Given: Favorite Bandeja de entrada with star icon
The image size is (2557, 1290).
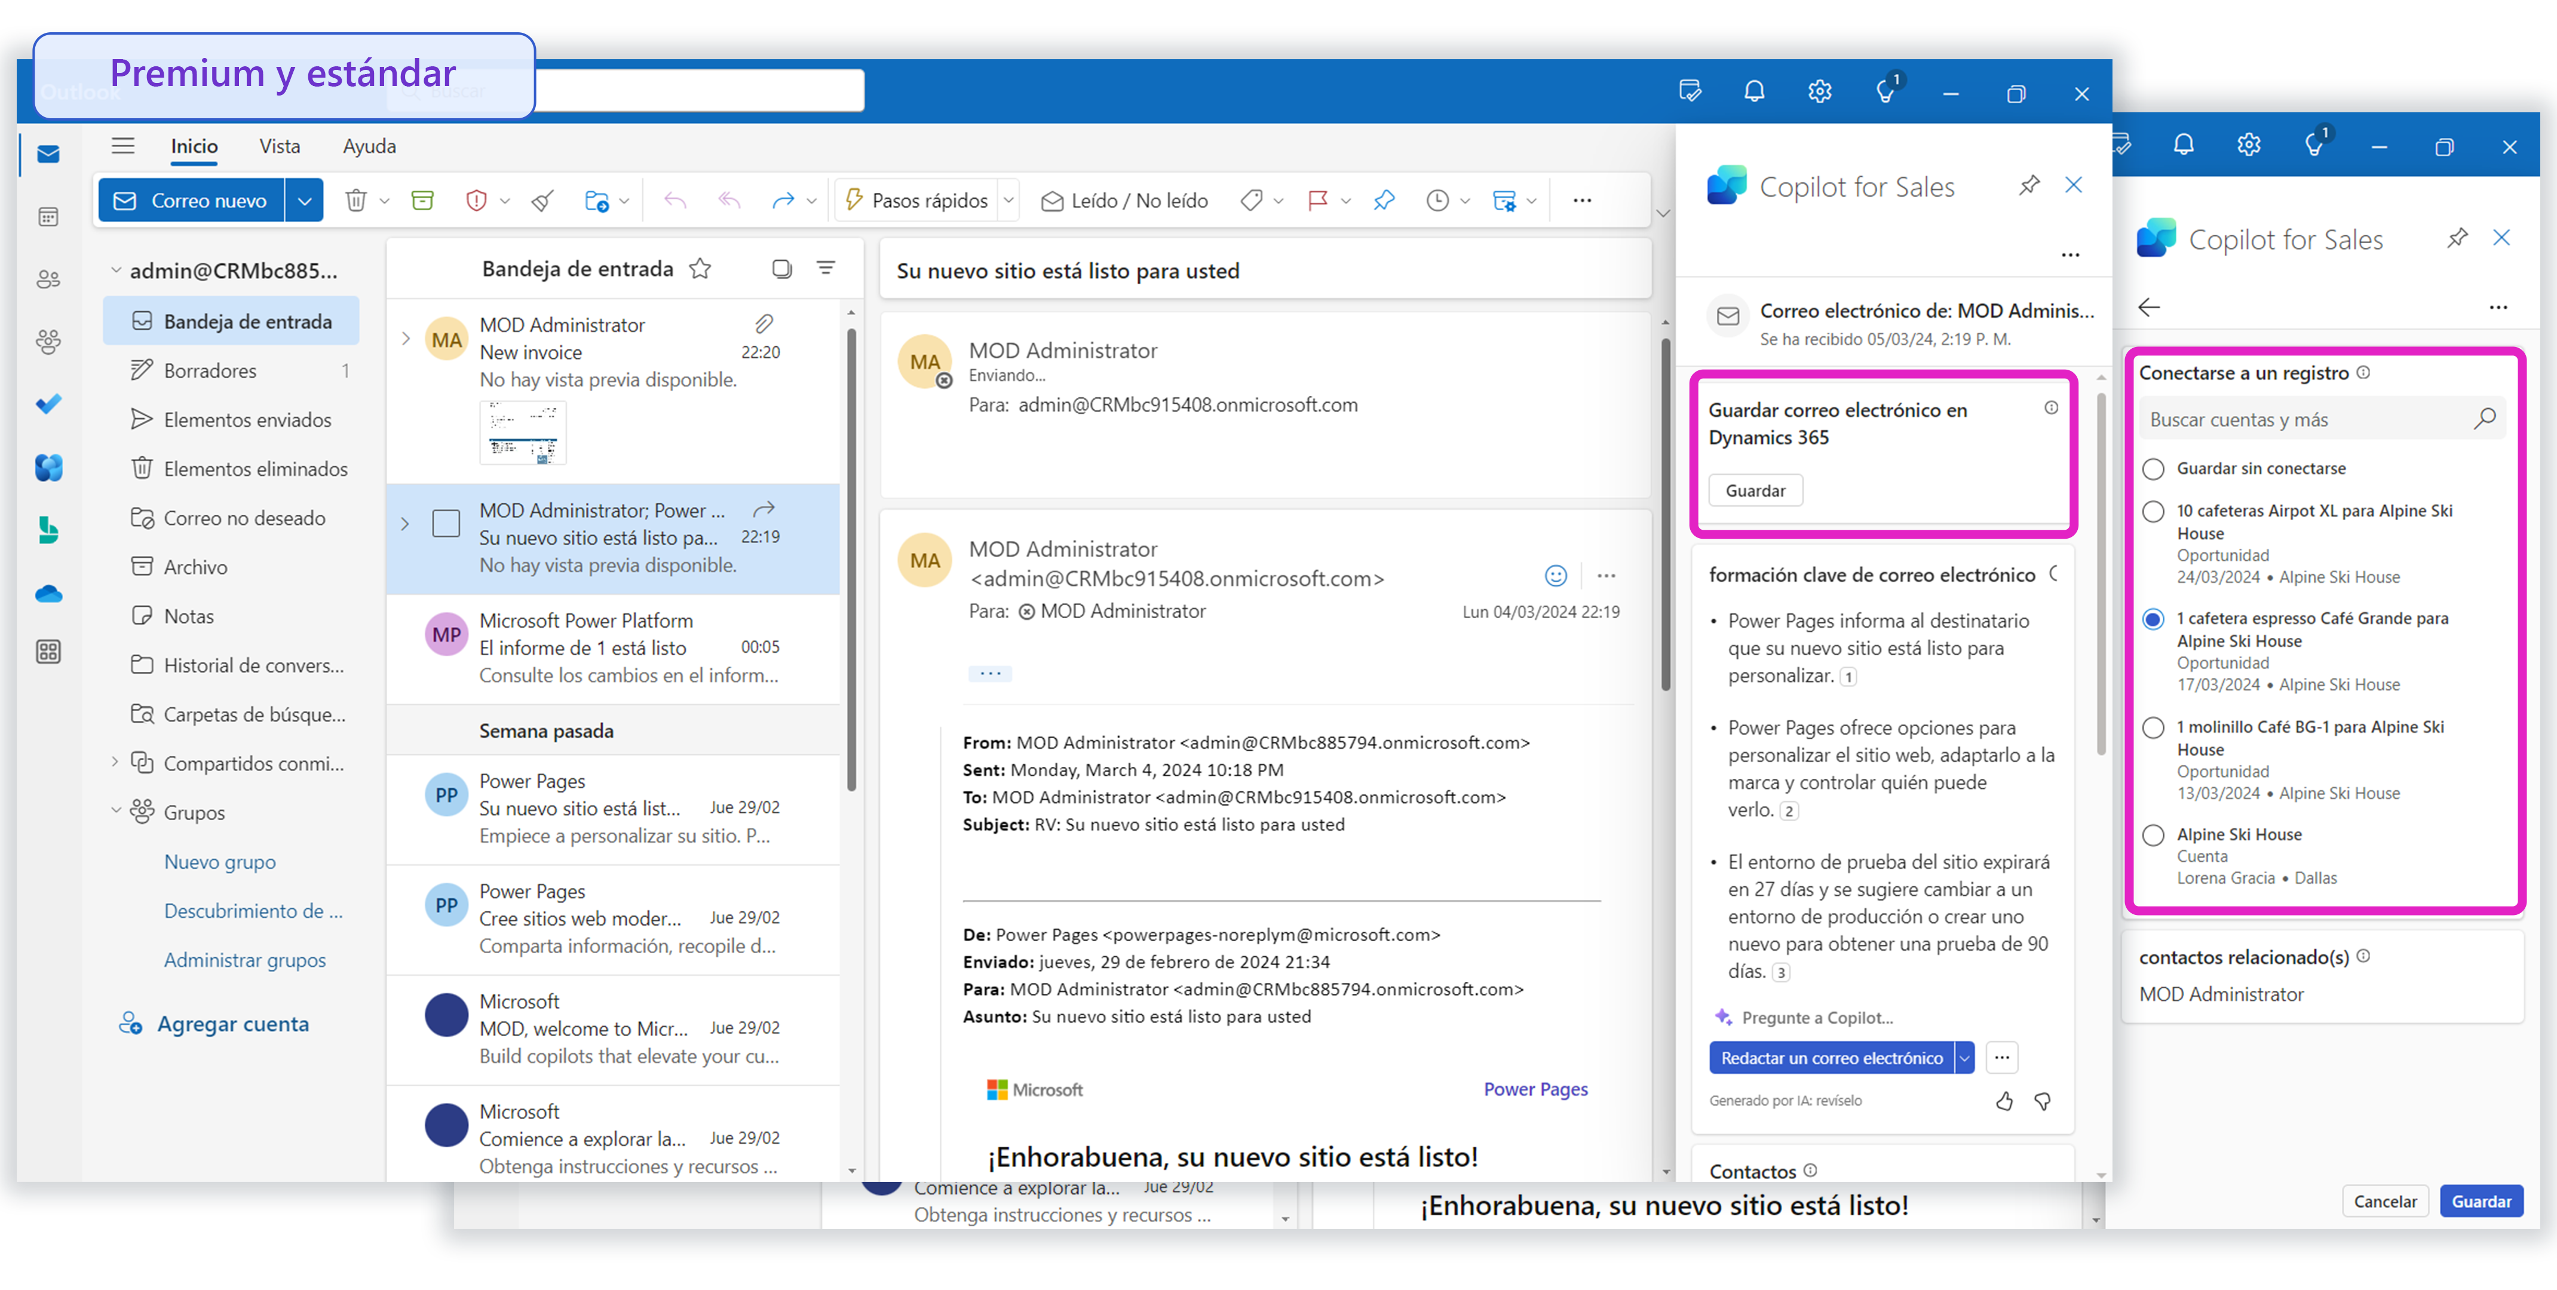Looking at the screenshot, I should click(x=701, y=268).
